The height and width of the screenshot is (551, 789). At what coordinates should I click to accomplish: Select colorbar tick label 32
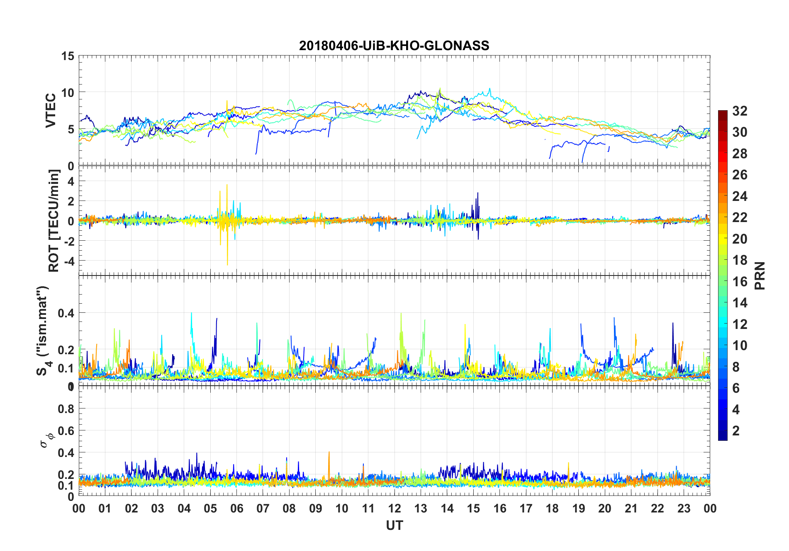click(x=740, y=111)
